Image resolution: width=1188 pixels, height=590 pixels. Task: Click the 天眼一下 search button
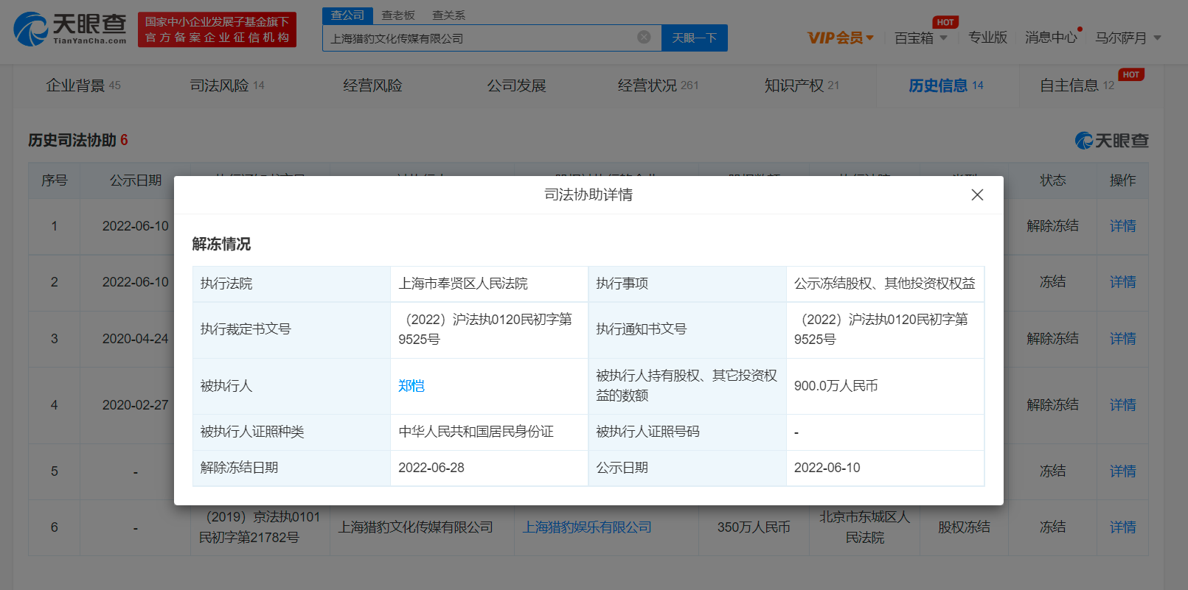[695, 38]
